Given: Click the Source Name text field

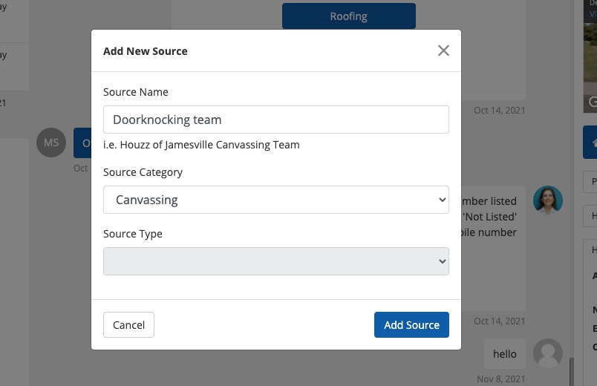Looking at the screenshot, I should [x=276, y=120].
